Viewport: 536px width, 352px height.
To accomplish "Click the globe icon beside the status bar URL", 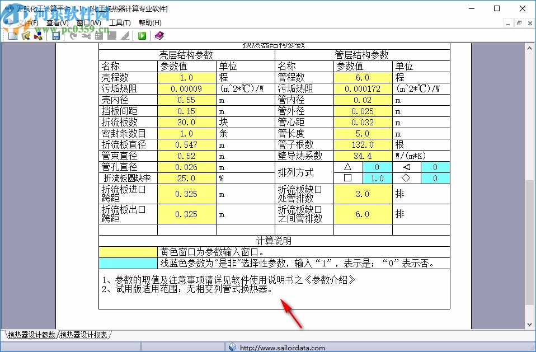I will click(232, 347).
